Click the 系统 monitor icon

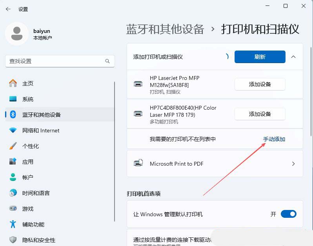point(13,99)
